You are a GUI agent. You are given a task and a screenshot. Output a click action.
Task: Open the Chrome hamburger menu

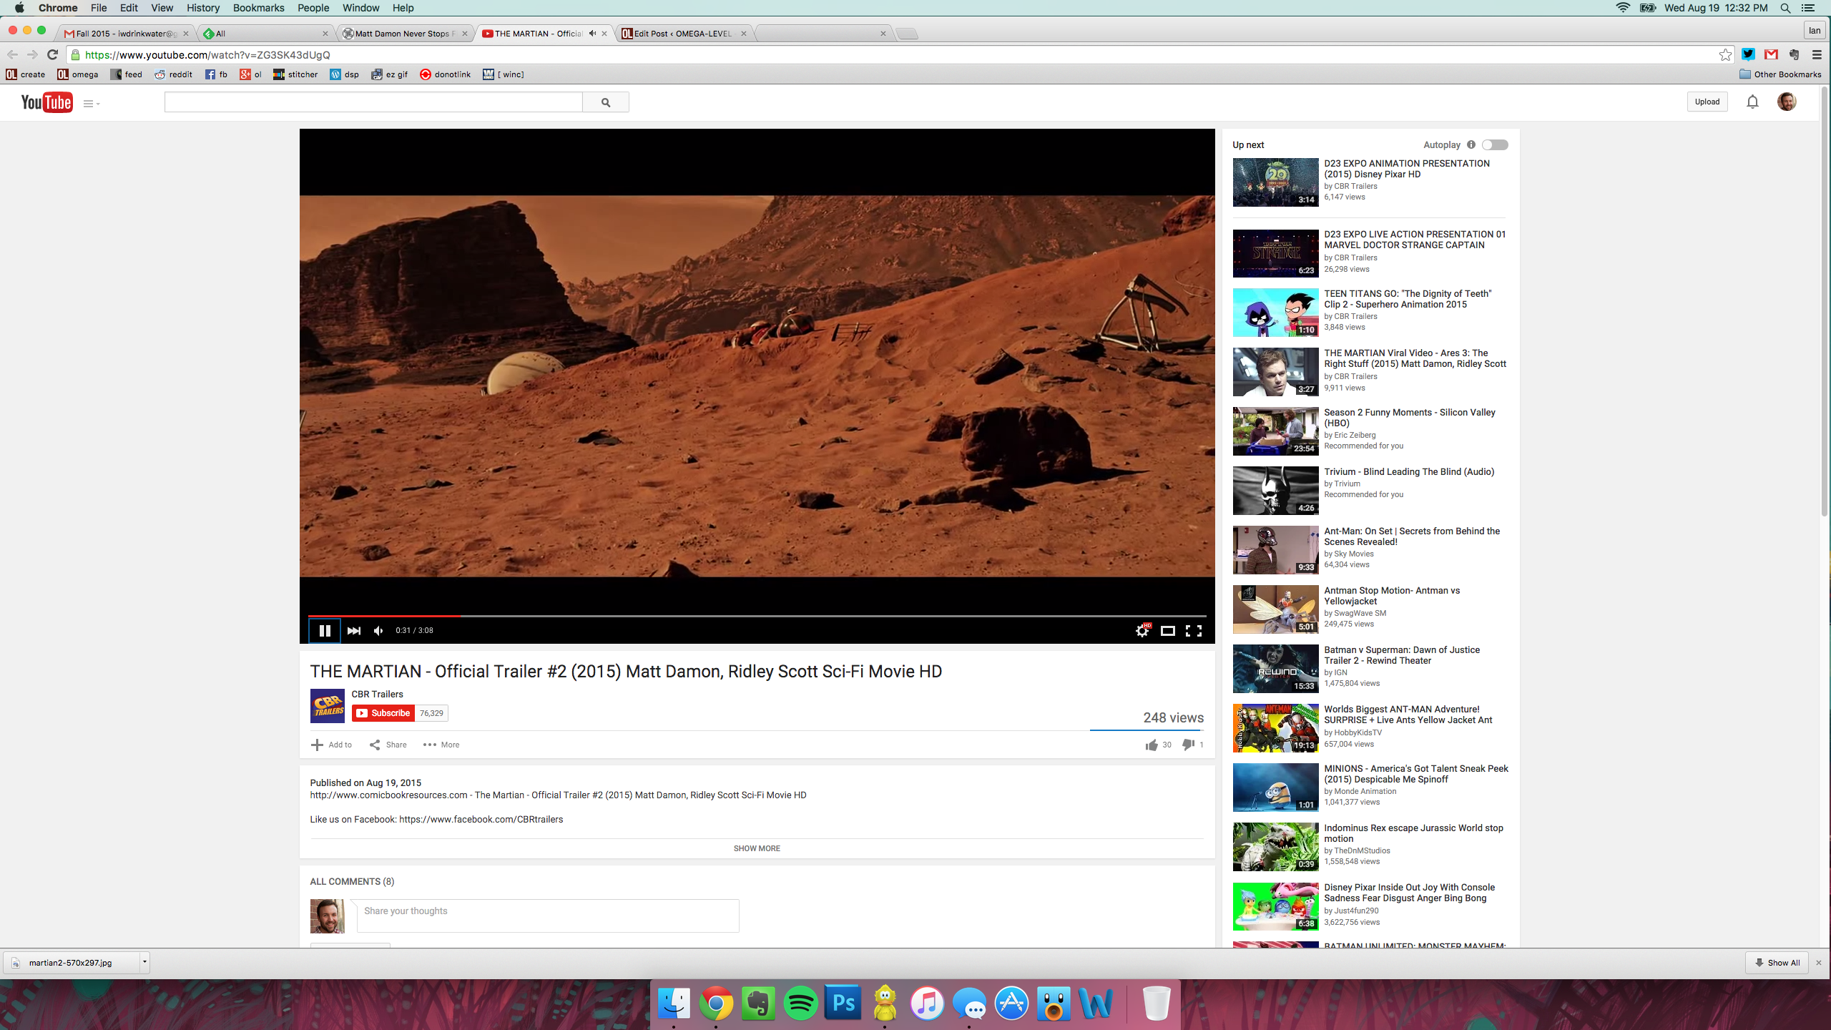[1817, 54]
